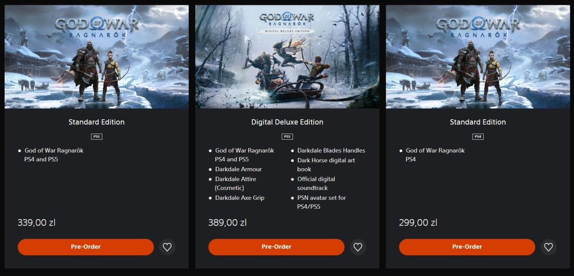Click PS4 badge under Standard Edition

coord(478,136)
